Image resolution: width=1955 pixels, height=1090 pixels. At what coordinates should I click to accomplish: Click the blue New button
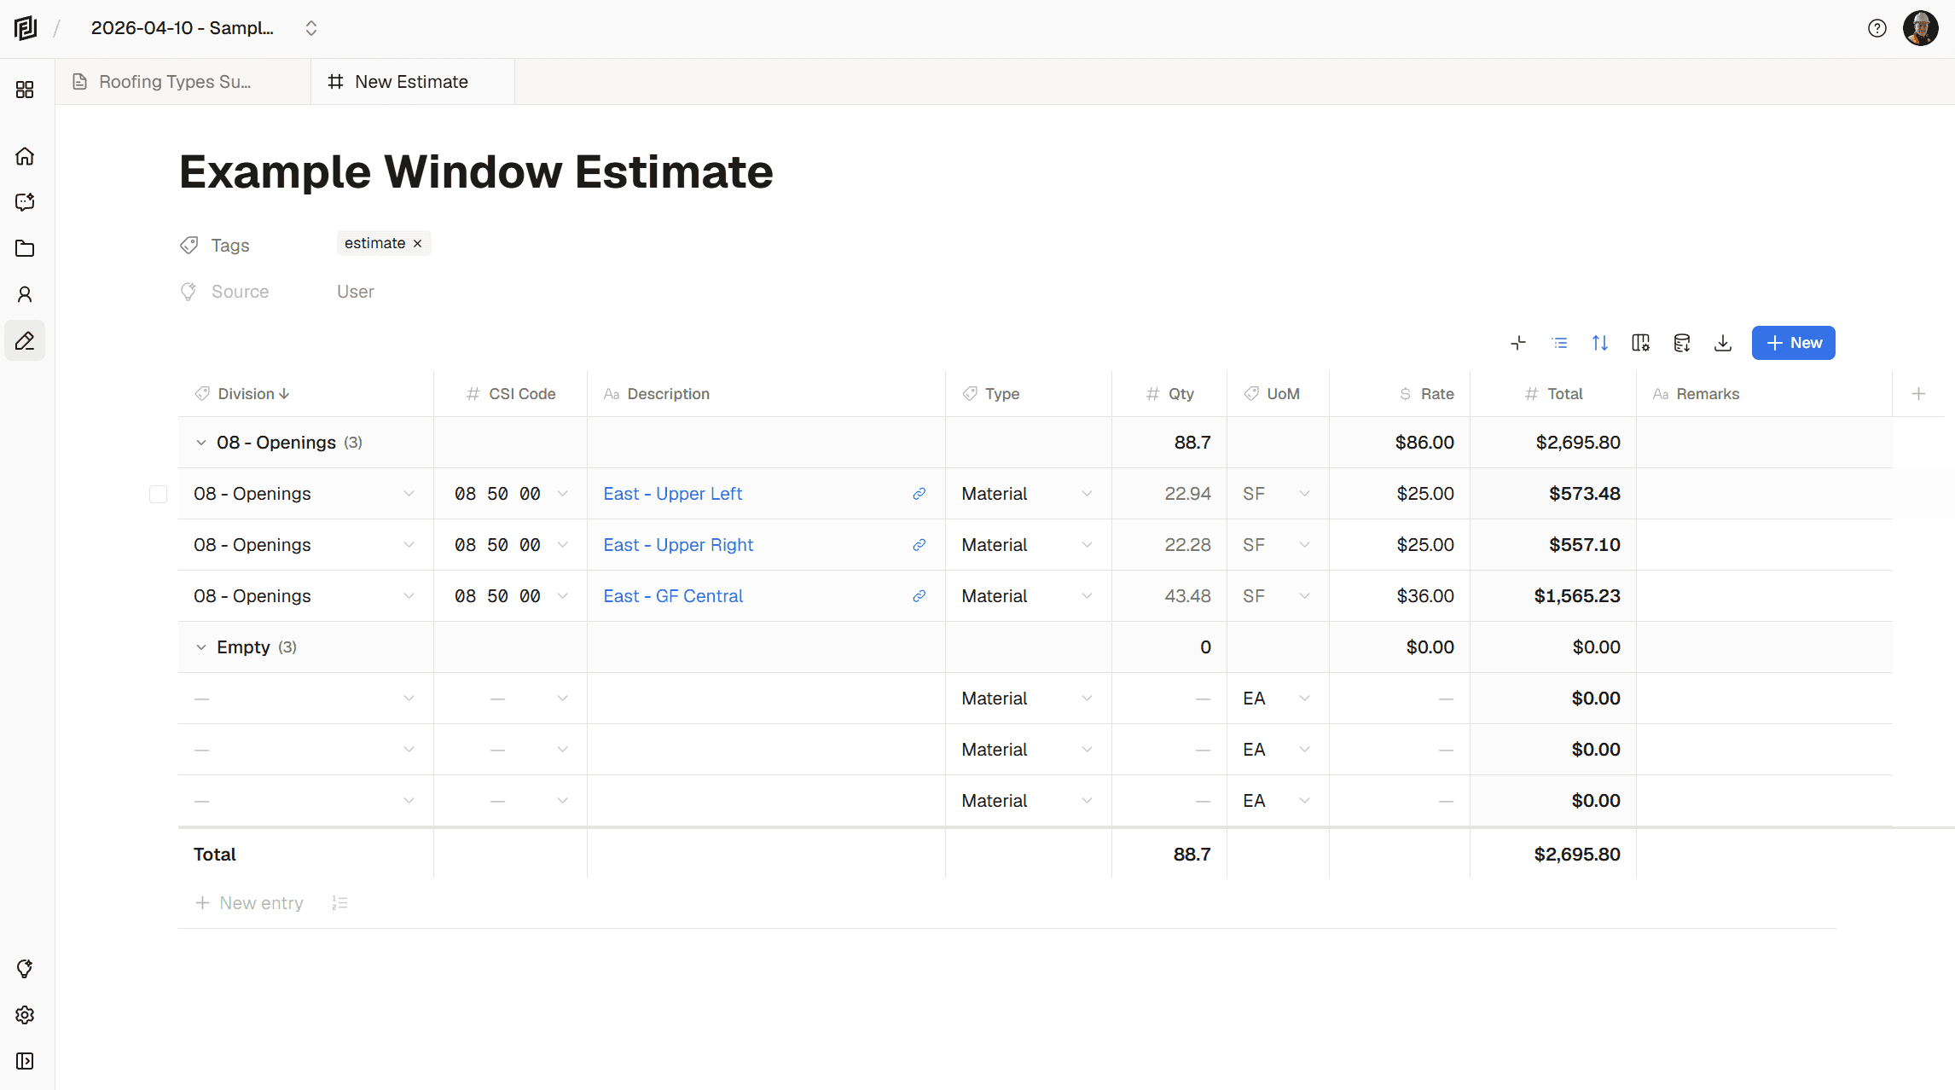click(x=1793, y=343)
